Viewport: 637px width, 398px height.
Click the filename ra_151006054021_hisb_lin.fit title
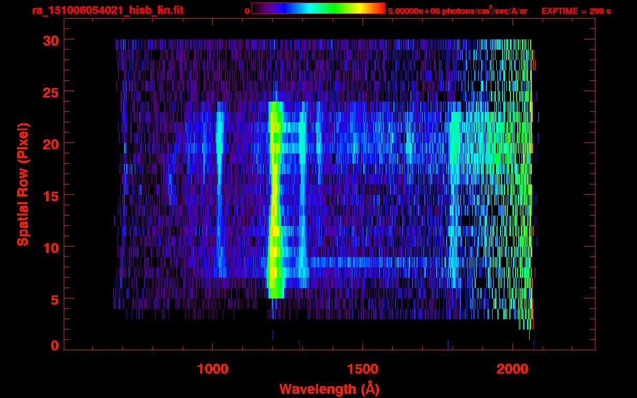(x=107, y=10)
